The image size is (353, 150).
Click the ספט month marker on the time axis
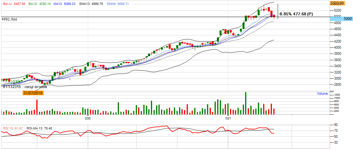click(87, 118)
